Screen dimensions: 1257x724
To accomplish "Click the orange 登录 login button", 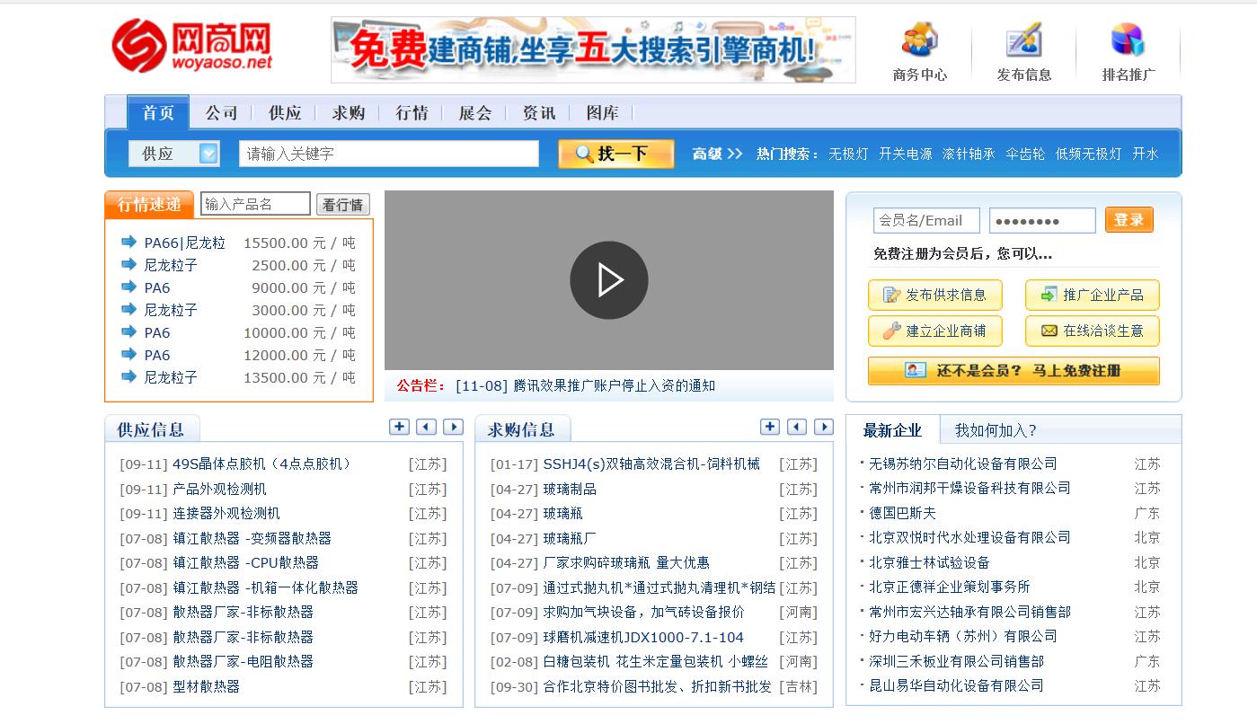I will [x=1129, y=219].
